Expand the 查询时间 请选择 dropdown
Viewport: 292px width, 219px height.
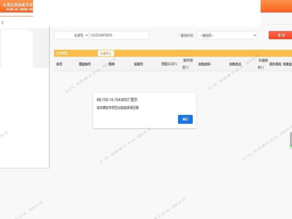tap(227, 36)
